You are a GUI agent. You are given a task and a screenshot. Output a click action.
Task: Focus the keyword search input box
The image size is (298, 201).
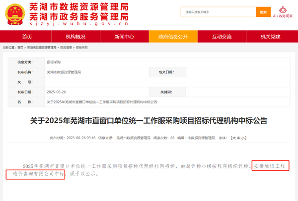[x=219, y=11]
